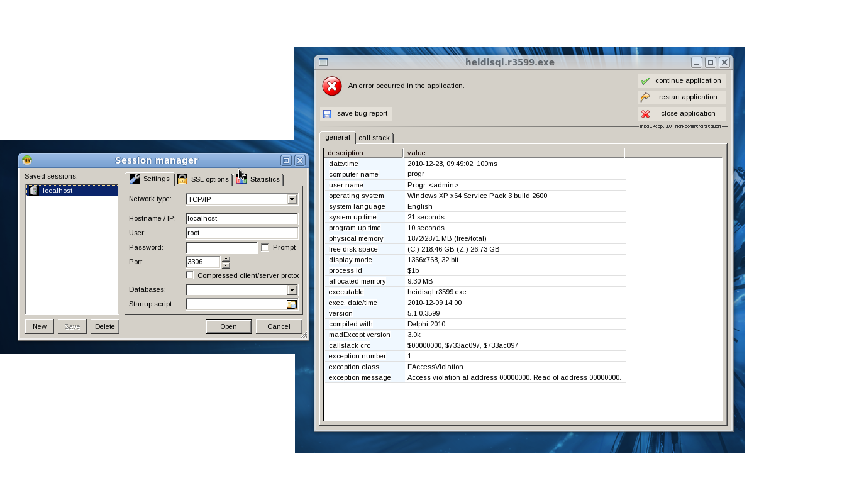Open the call stack tab

(x=374, y=138)
